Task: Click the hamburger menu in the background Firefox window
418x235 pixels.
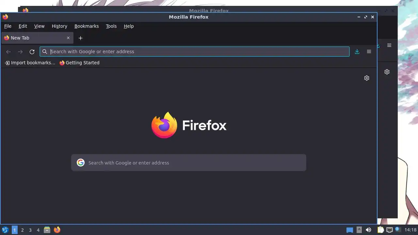Action: pos(389,45)
